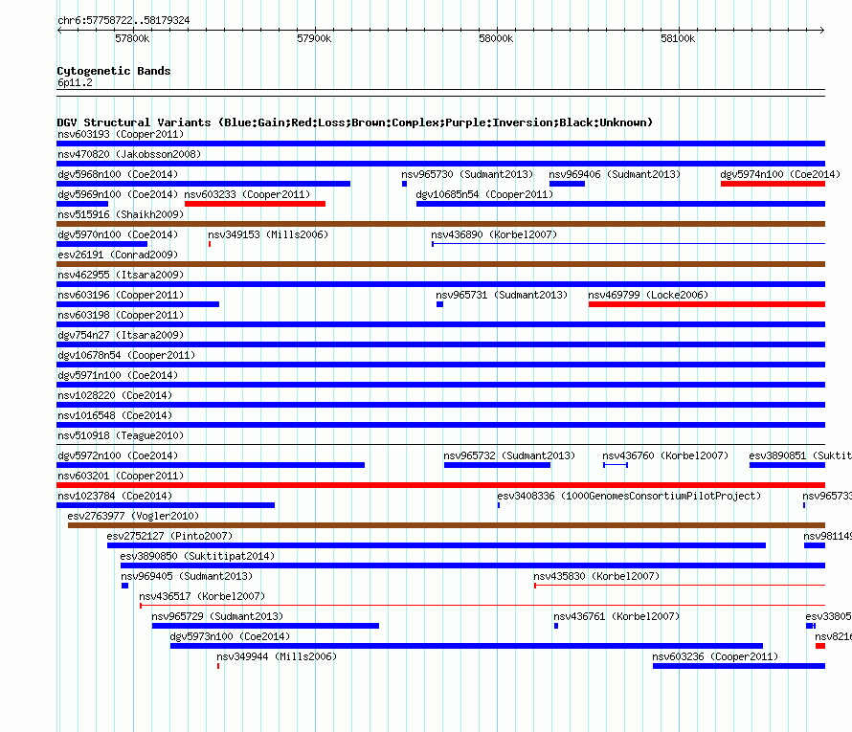Click the nsv965730 (Sudmant2013) label
This screenshot has height=732, width=852.
467,174
